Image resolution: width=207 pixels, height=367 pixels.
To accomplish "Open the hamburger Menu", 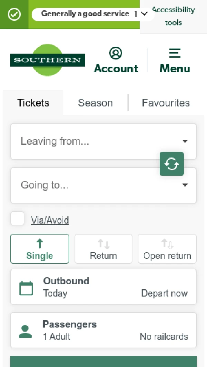I will click(175, 60).
